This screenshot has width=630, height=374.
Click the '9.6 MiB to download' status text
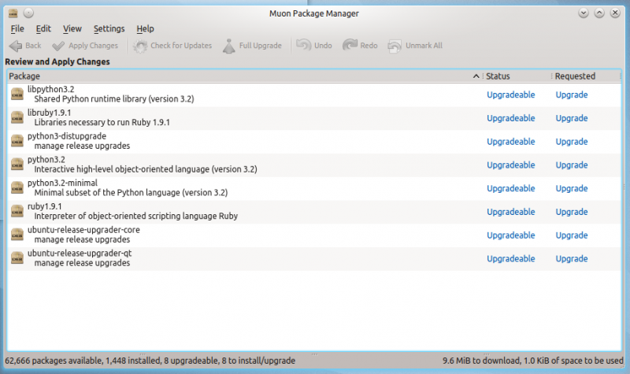(533, 361)
